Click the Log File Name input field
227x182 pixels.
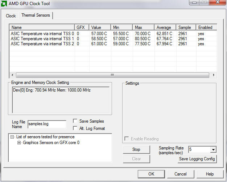click(47, 124)
